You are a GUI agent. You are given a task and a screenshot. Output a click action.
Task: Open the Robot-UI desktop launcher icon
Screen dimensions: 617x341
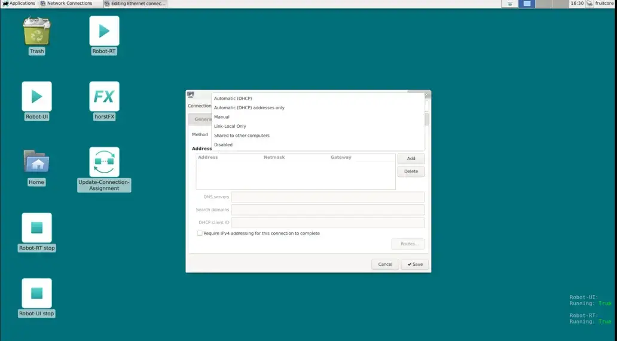coord(36,97)
